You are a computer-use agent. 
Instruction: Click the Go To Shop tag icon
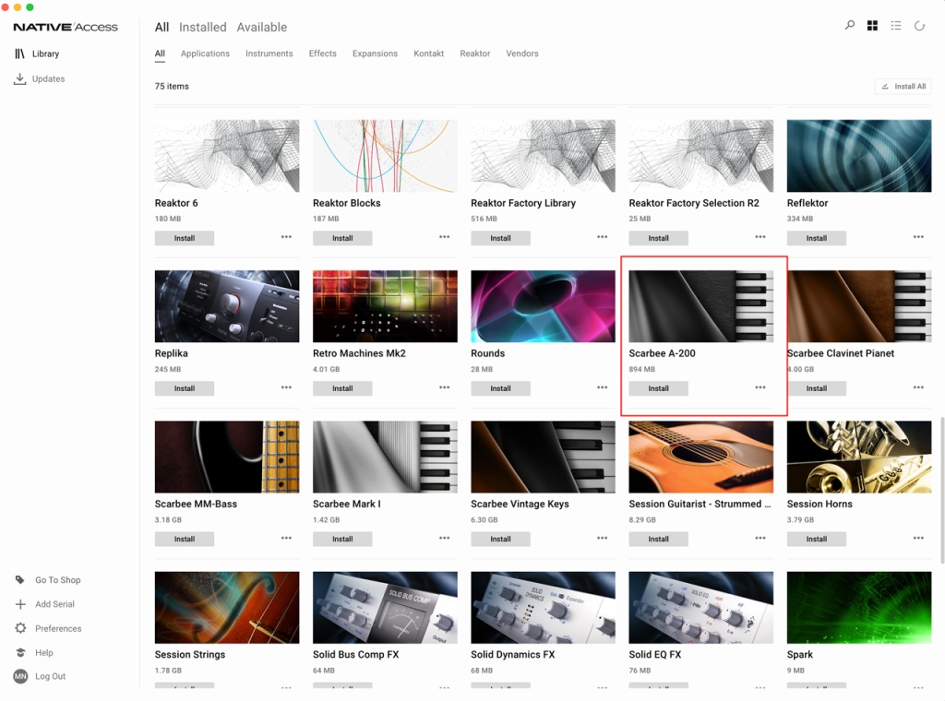pos(20,580)
